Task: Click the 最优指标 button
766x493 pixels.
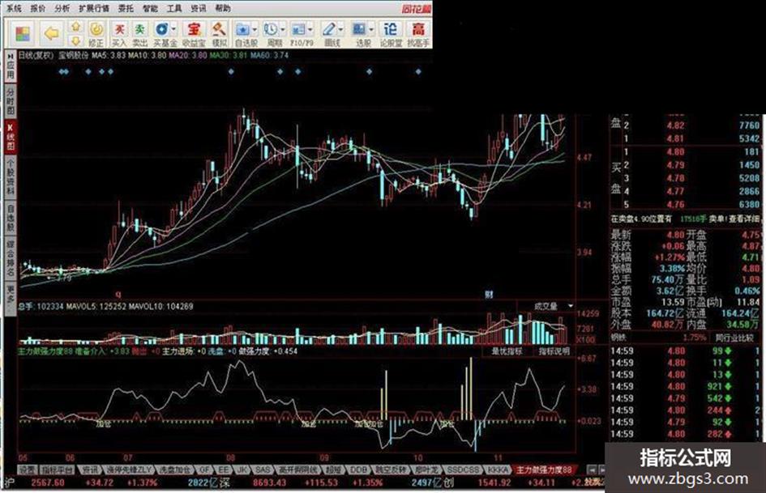Action: point(507,351)
